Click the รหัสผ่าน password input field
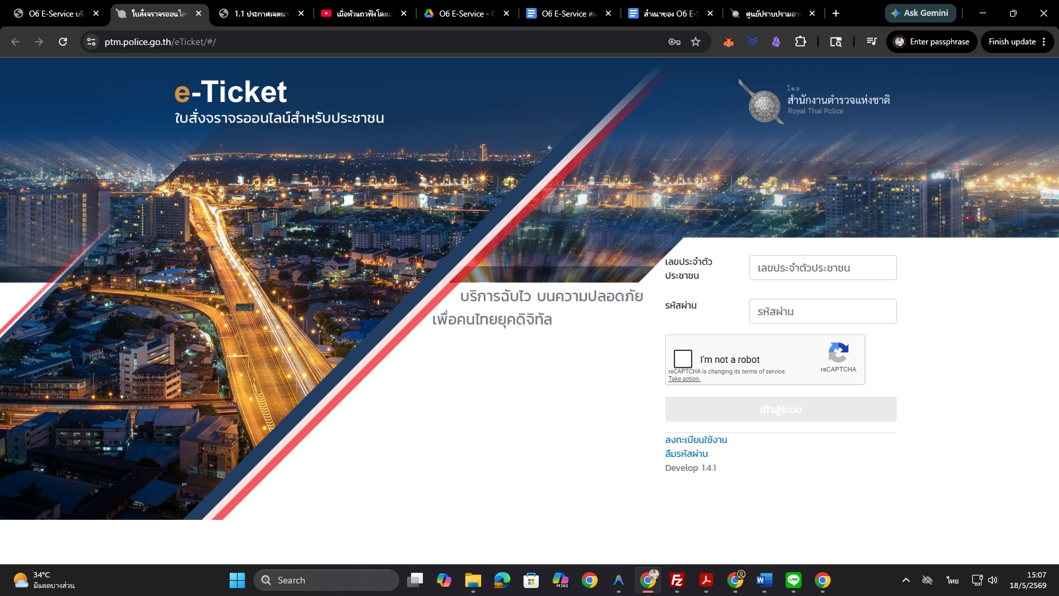This screenshot has height=596, width=1059. [823, 311]
